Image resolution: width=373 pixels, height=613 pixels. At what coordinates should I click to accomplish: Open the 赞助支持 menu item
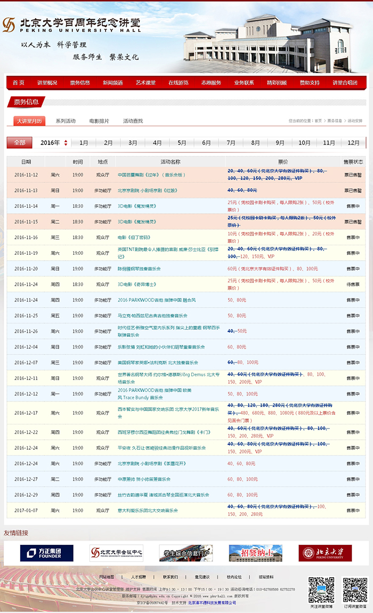[310, 83]
